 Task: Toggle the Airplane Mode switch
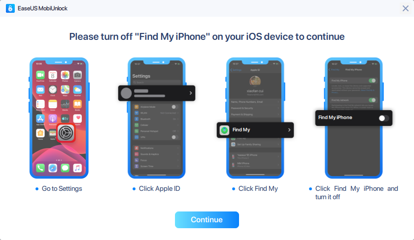tap(174, 107)
